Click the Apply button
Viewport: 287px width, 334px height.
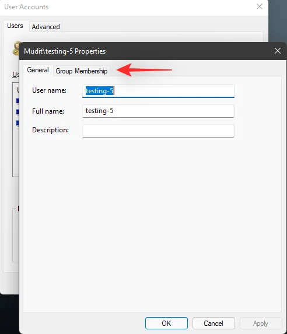pos(261,324)
